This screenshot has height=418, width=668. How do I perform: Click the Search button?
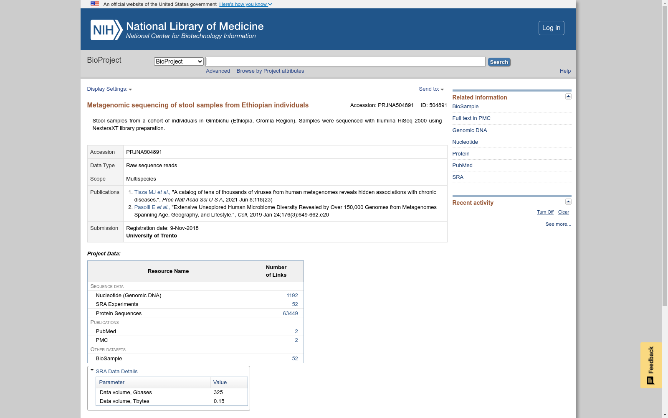(499, 62)
